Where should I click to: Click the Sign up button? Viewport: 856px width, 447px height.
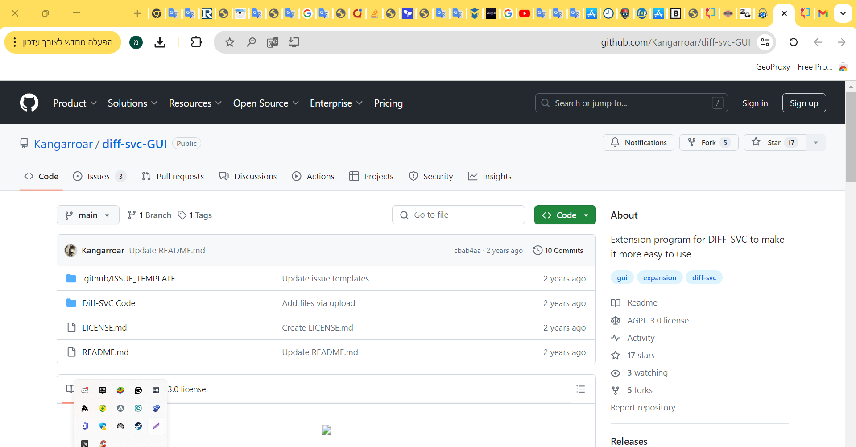click(804, 103)
